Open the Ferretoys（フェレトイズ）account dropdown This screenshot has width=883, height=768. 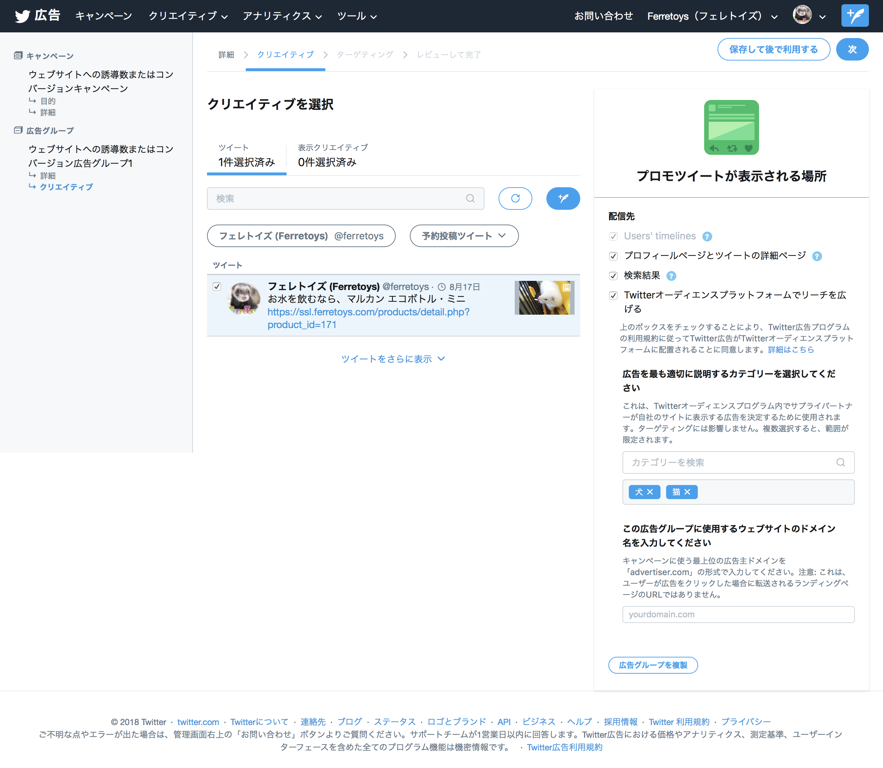coord(712,16)
